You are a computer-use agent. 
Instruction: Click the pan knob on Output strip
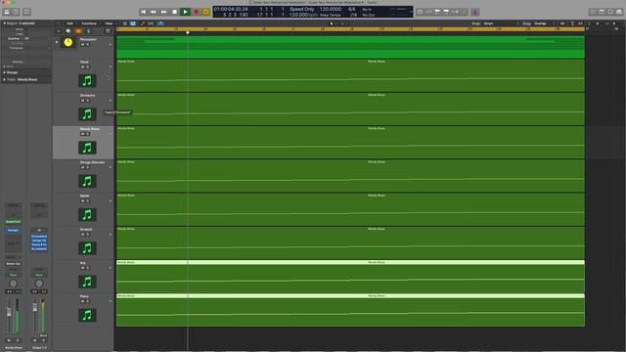[x=39, y=284]
